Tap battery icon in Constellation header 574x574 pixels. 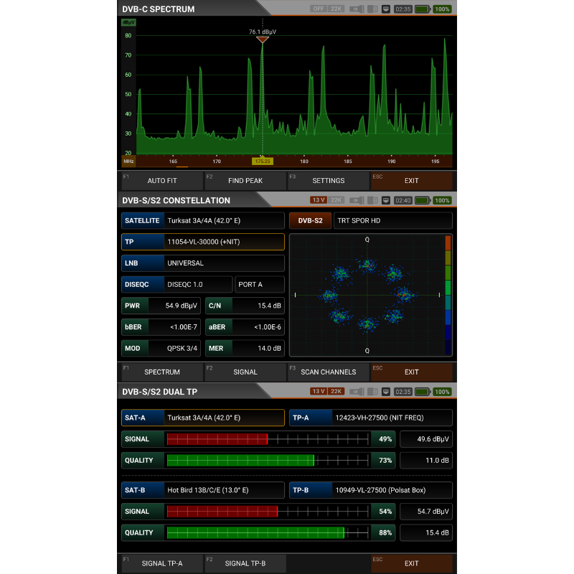point(423,200)
